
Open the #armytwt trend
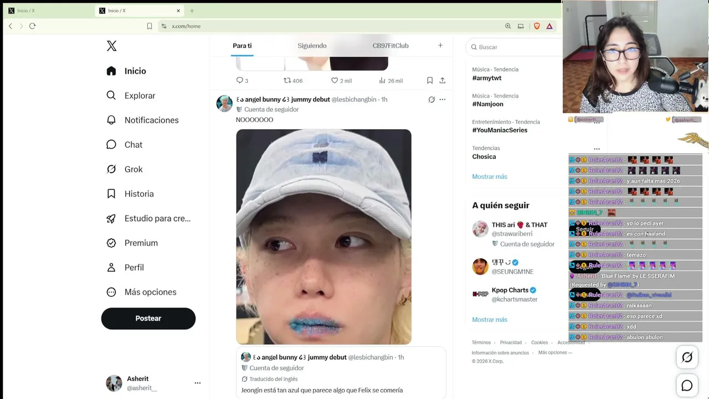pos(486,79)
